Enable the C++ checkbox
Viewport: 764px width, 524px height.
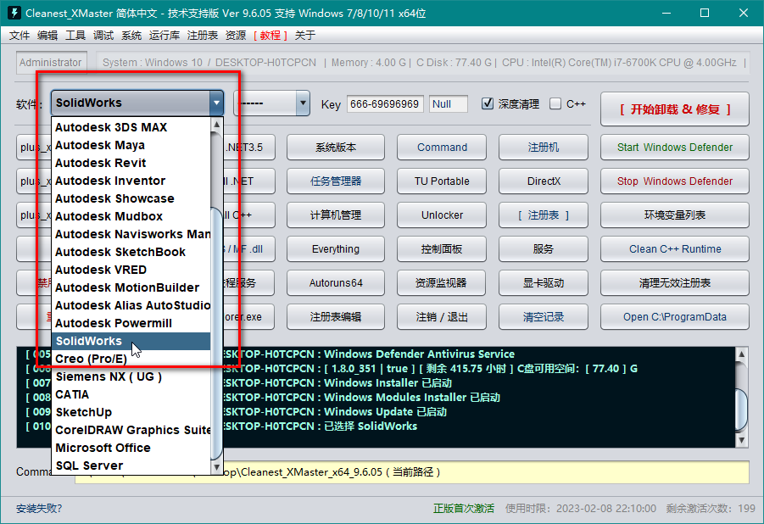pyautogui.click(x=555, y=103)
